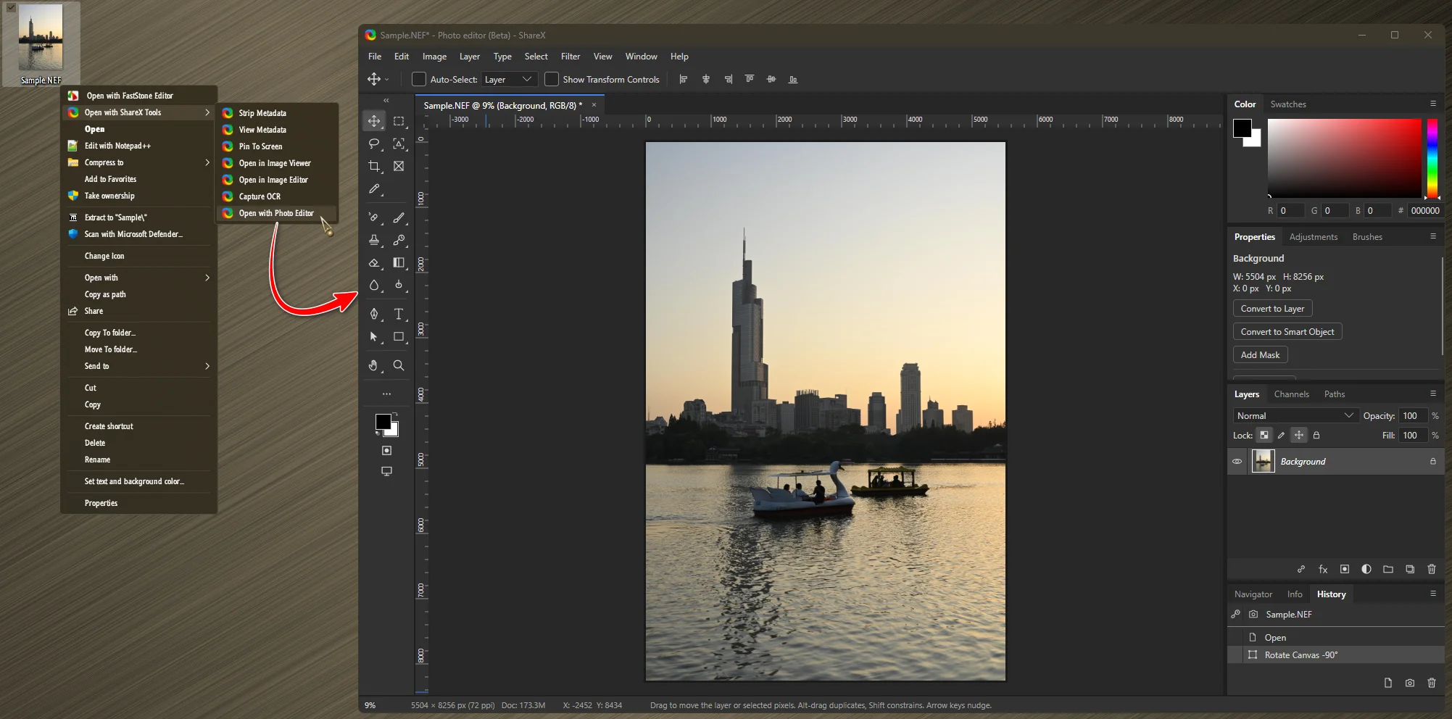Click the hue spectrum slider
1452x719 pixels.
(1432, 158)
